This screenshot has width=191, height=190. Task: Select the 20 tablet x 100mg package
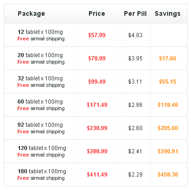coord(40,55)
